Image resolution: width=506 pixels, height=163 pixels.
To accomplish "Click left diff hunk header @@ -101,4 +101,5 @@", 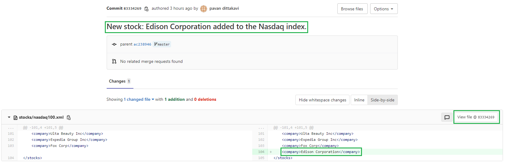I will click(x=43, y=128).
